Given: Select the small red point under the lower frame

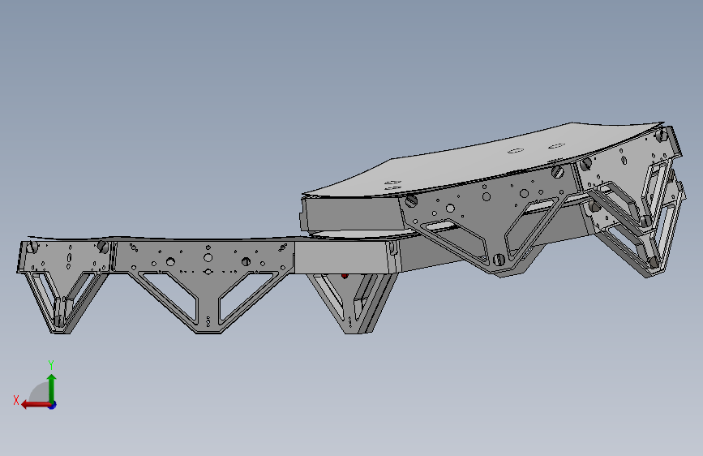Looking at the screenshot, I should (x=345, y=276).
